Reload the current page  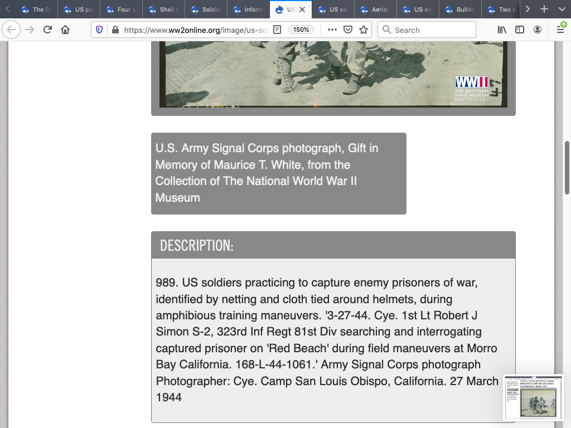47,30
